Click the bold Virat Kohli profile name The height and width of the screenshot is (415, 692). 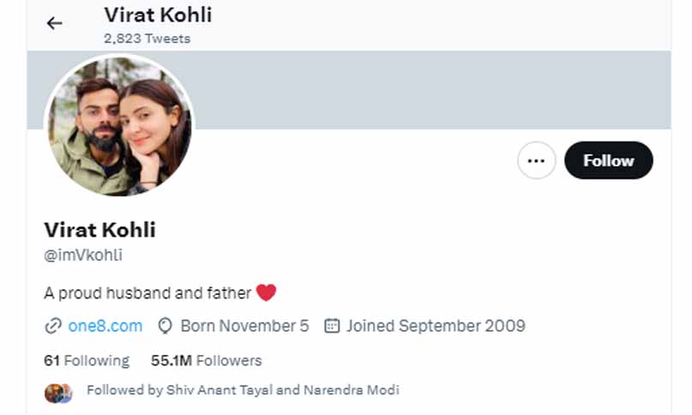pyautogui.click(x=99, y=230)
